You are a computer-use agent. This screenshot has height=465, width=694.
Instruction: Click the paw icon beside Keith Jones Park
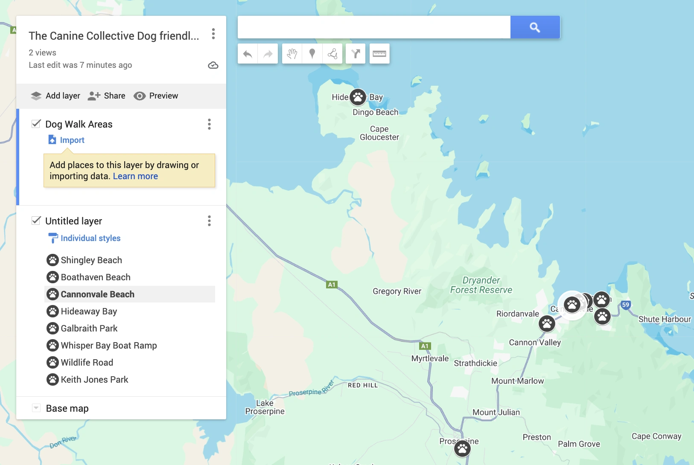[52, 379]
